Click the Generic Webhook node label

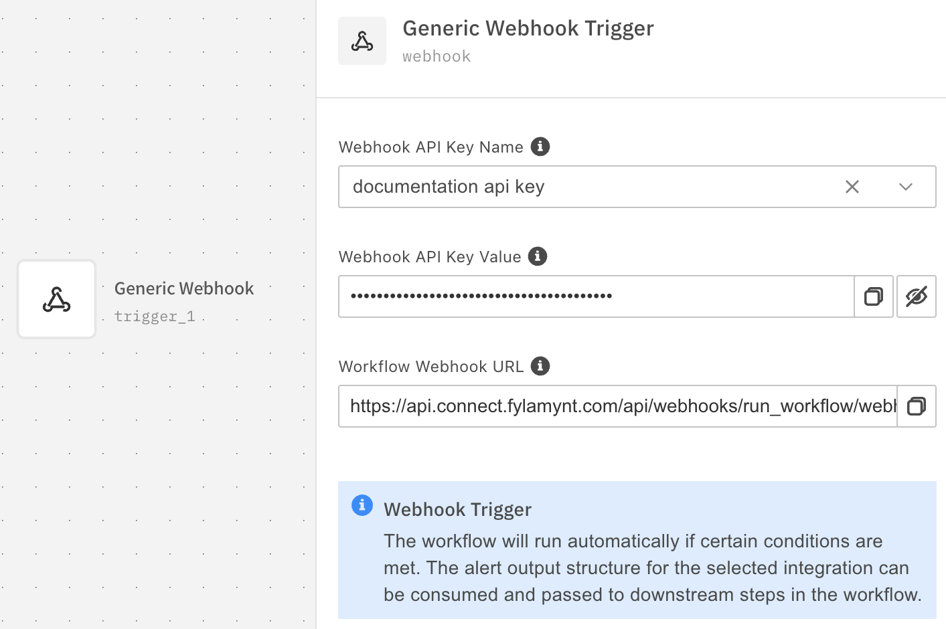[x=184, y=288]
